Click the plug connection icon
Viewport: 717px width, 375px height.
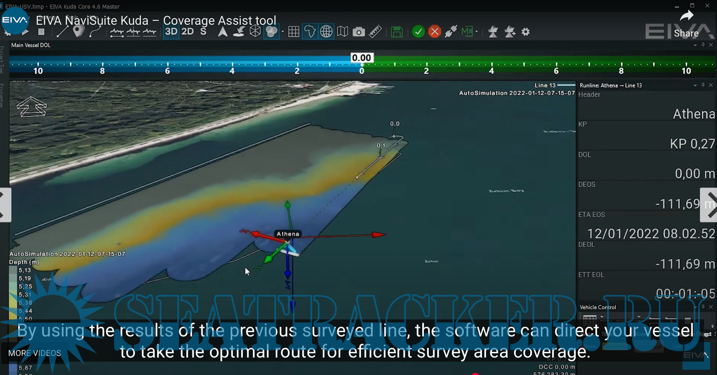click(451, 32)
